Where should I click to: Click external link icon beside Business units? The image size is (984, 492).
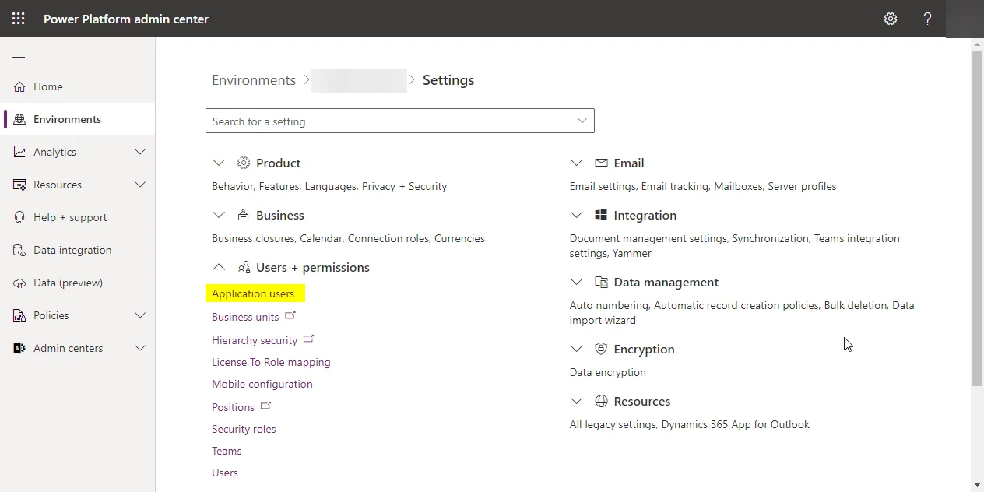(x=290, y=315)
